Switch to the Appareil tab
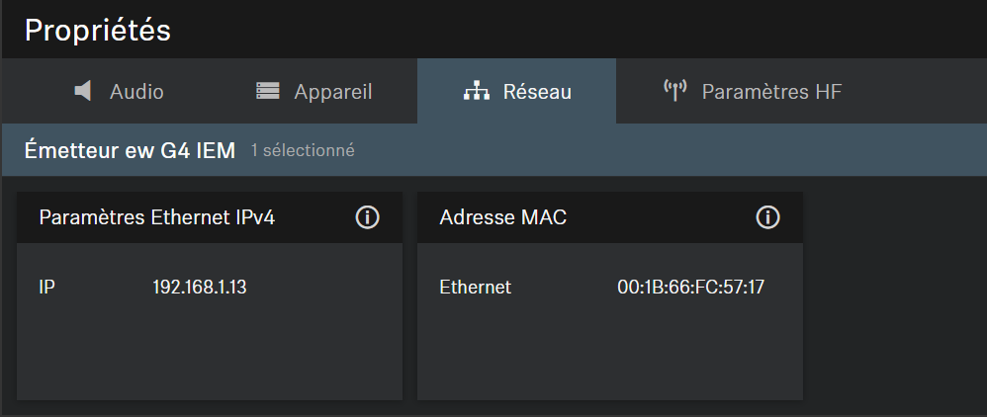Image resolution: width=987 pixels, height=417 pixels. pyautogui.click(x=314, y=91)
